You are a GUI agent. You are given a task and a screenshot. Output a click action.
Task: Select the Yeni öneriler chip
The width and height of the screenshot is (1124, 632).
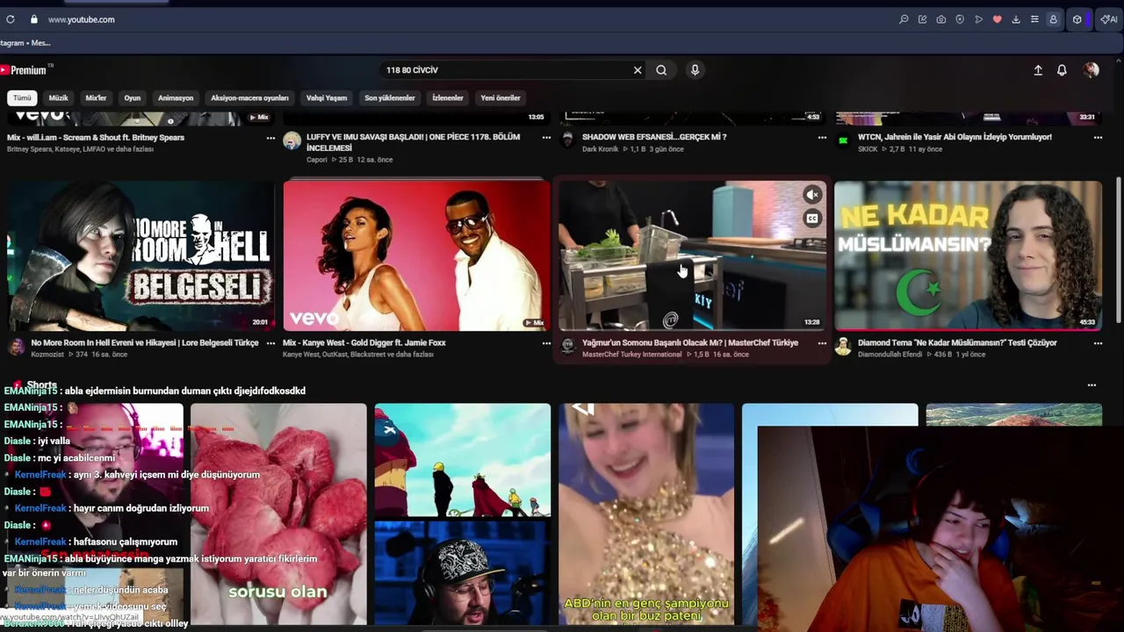(x=501, y=98)
